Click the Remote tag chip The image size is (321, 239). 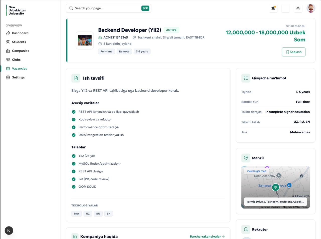(124, 52)
